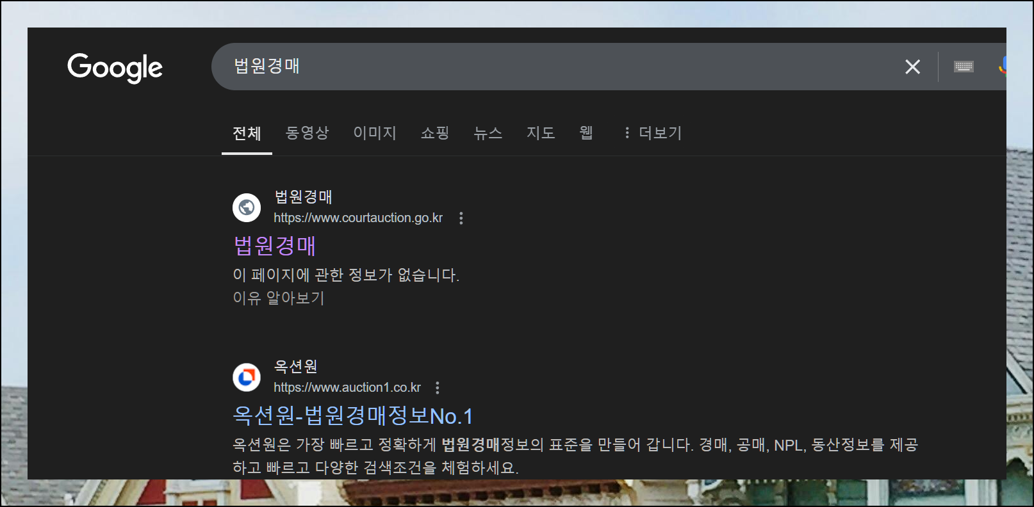Click the courtauction.go.kr globe favicon
The width and height of the screenshot is (1034, 507).
tap(247, 207)
